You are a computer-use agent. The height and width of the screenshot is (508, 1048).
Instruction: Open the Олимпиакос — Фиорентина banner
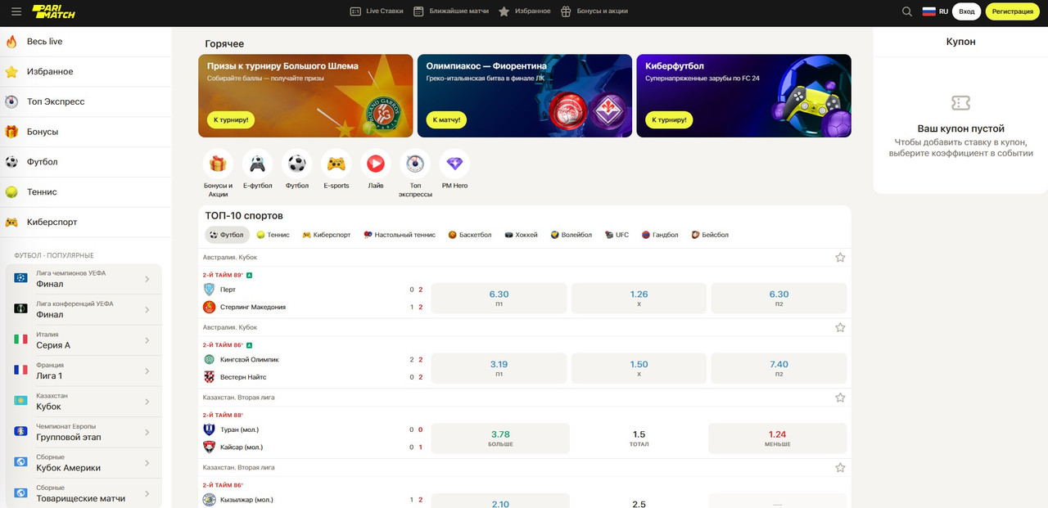[525, 96]
